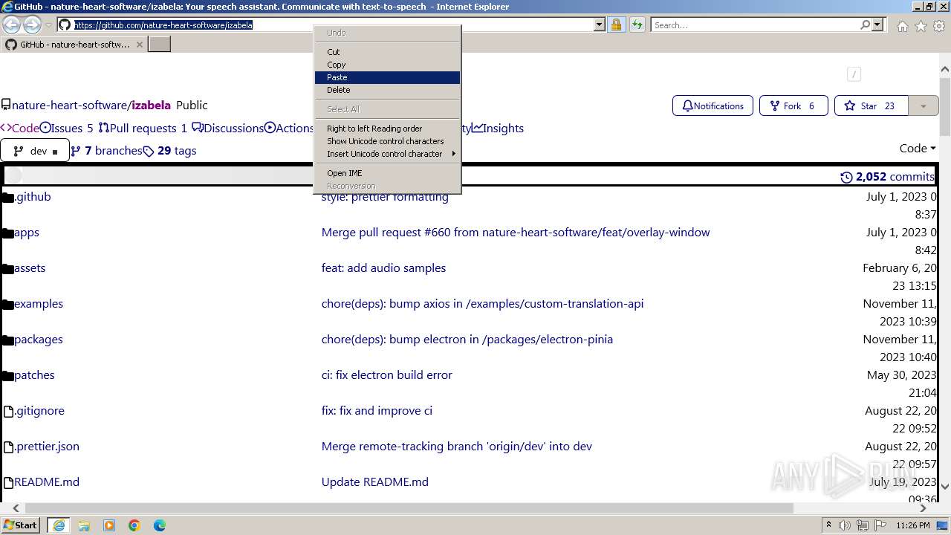
Task: Open the Windows Start menu
Action: click(20, 525)
